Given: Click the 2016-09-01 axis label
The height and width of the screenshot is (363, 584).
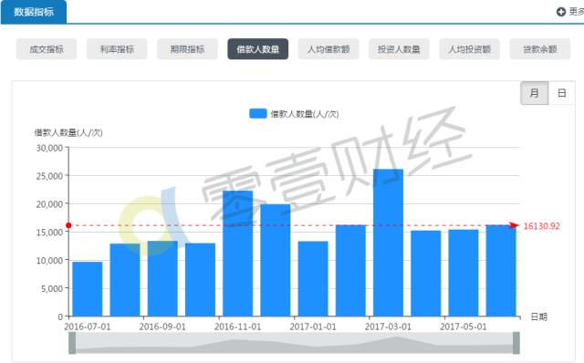Looking at the screenshot, I should click(x=162, y=327).
